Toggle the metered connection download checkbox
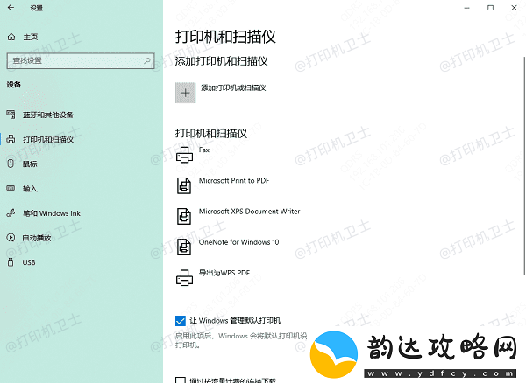 181,380
